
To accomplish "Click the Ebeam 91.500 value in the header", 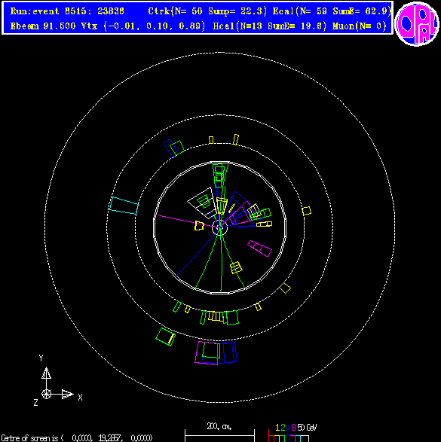I will [43, 26].
